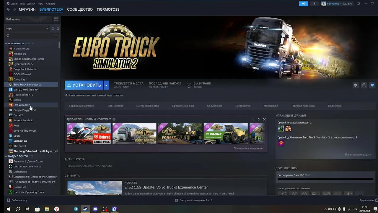Viewport: 378px width, 213px height.
Task: Open the game info icon
Action: pos(364,85)
